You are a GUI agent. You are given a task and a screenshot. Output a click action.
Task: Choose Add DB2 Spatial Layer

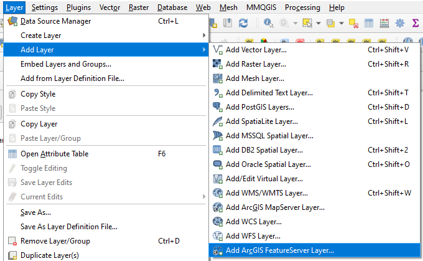315,150
